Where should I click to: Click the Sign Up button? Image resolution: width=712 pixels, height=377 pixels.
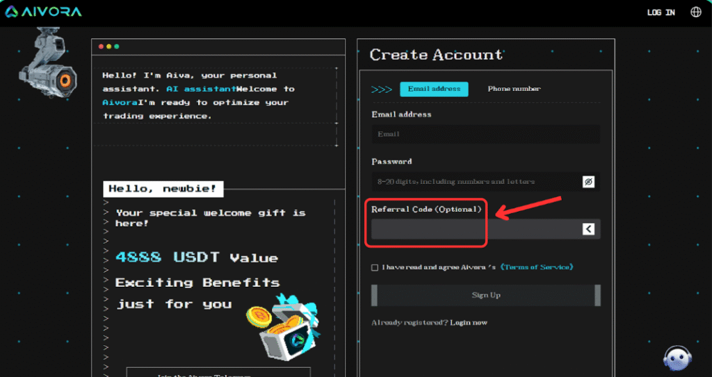(x=486, y=295)
